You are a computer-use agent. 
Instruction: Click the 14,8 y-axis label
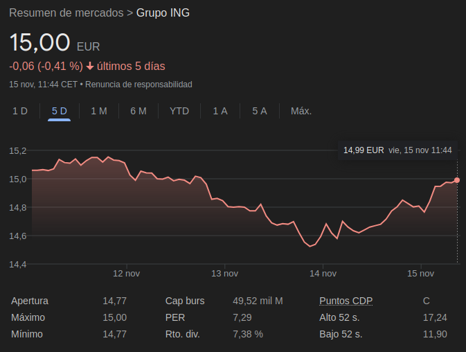(18, 208)
